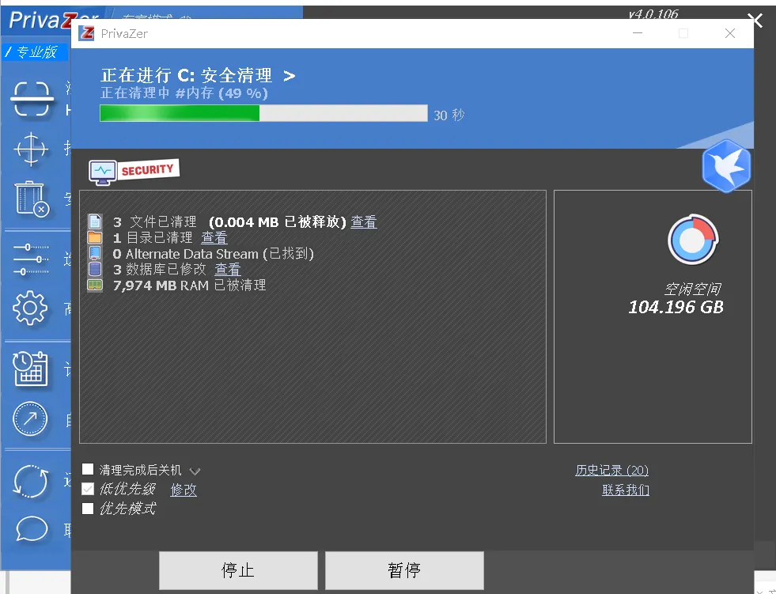Toggle the 低优先级 checkbox
The height and width of the screenshot is (594, 776).
click(x=88, y=489)
